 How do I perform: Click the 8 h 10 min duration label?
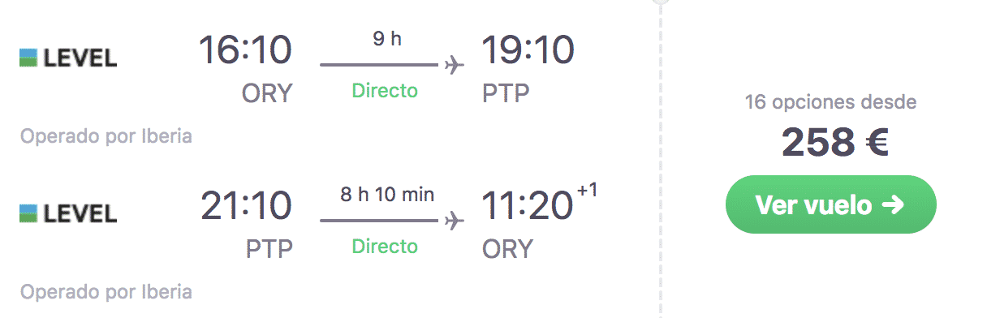point(386,195)
